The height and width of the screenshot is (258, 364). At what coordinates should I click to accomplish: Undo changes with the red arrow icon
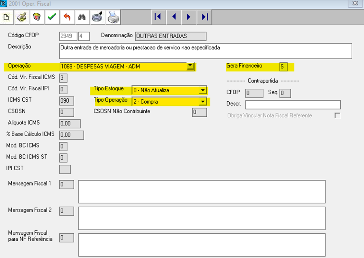pos(67,17)
